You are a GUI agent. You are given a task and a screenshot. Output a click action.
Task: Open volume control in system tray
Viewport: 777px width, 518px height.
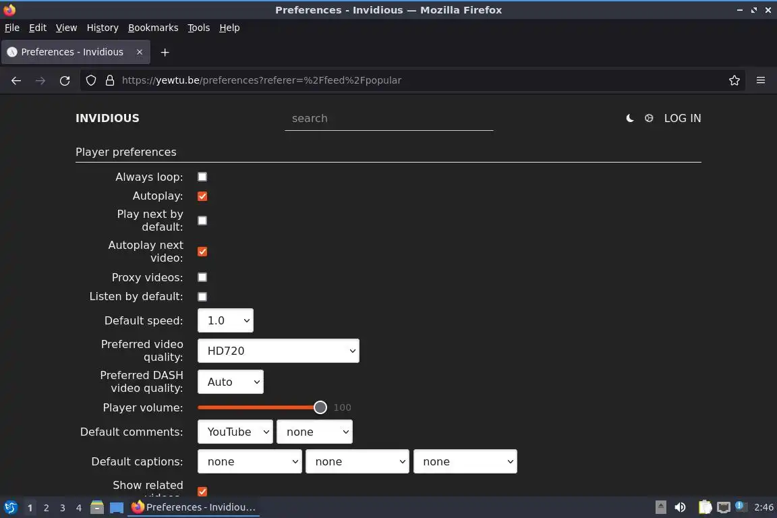click(680, 507)
